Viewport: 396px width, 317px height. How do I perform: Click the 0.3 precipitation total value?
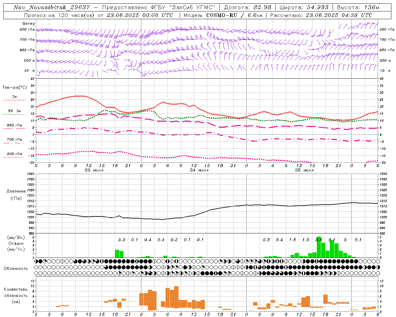click(266, 240)
